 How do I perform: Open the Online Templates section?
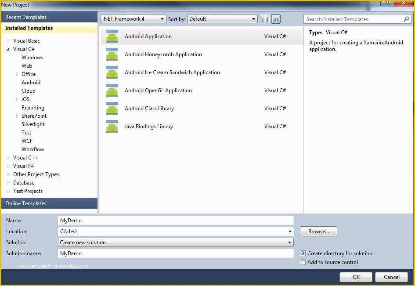(x=49, y=203)
